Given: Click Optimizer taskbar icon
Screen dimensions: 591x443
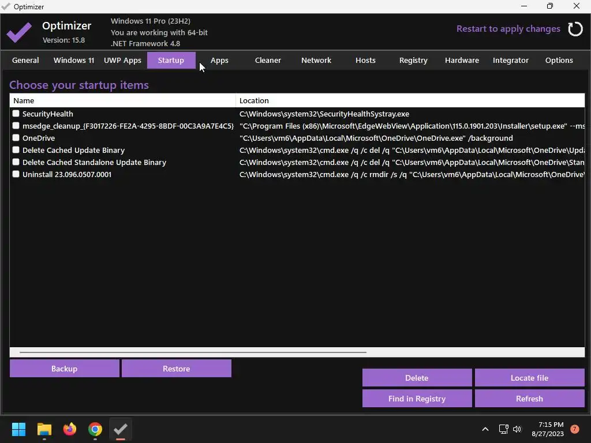Looking at the screenshot, I should tap(121, 429).
